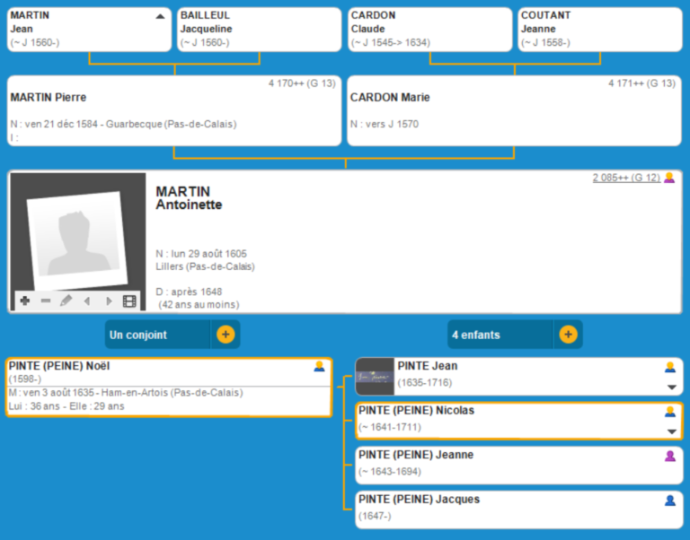Expand descendants of PINTE Jean
The width and height of the screenshot is (690, 540).
coord(670,388)
